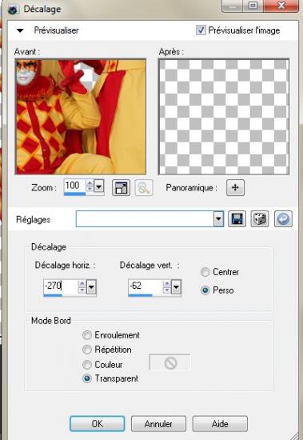This screenshot has height=440, width=303.
Task: Click the PaintShop icon in title bar
Action: (x=13, y=10)
